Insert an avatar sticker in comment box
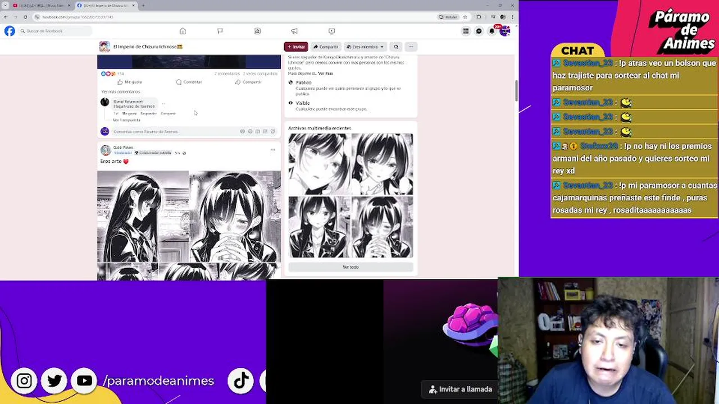Image resolution: width=719 pixels, height=404 pixels. tap(243, 131)
